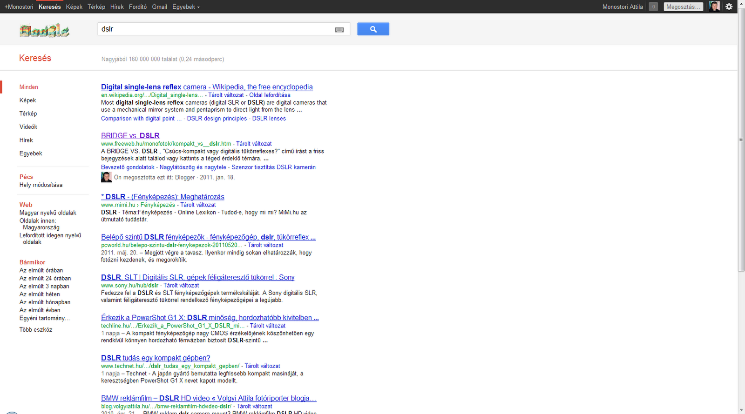
Task: Choose Lefordított idegen nyelvű oldalak
Action: [x=50, y=239]
